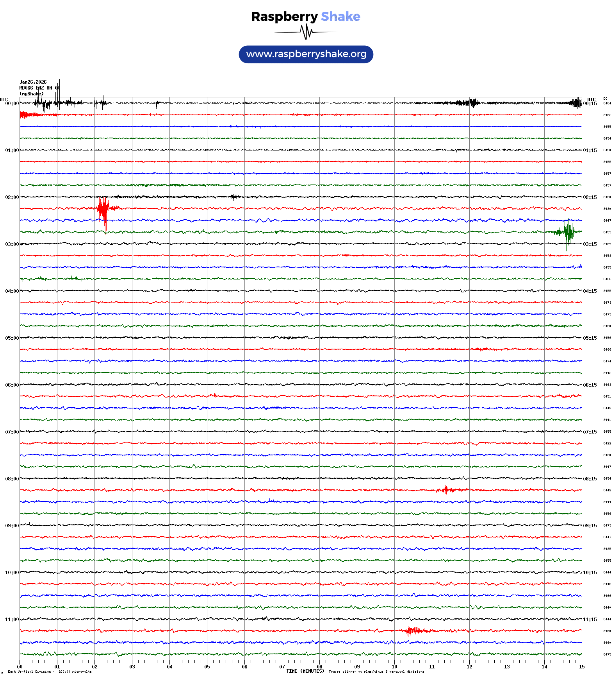Viewport: 613px width, 677px height.
Task: Click the Raspberry Shake logo title
Action: pos(305,16)
